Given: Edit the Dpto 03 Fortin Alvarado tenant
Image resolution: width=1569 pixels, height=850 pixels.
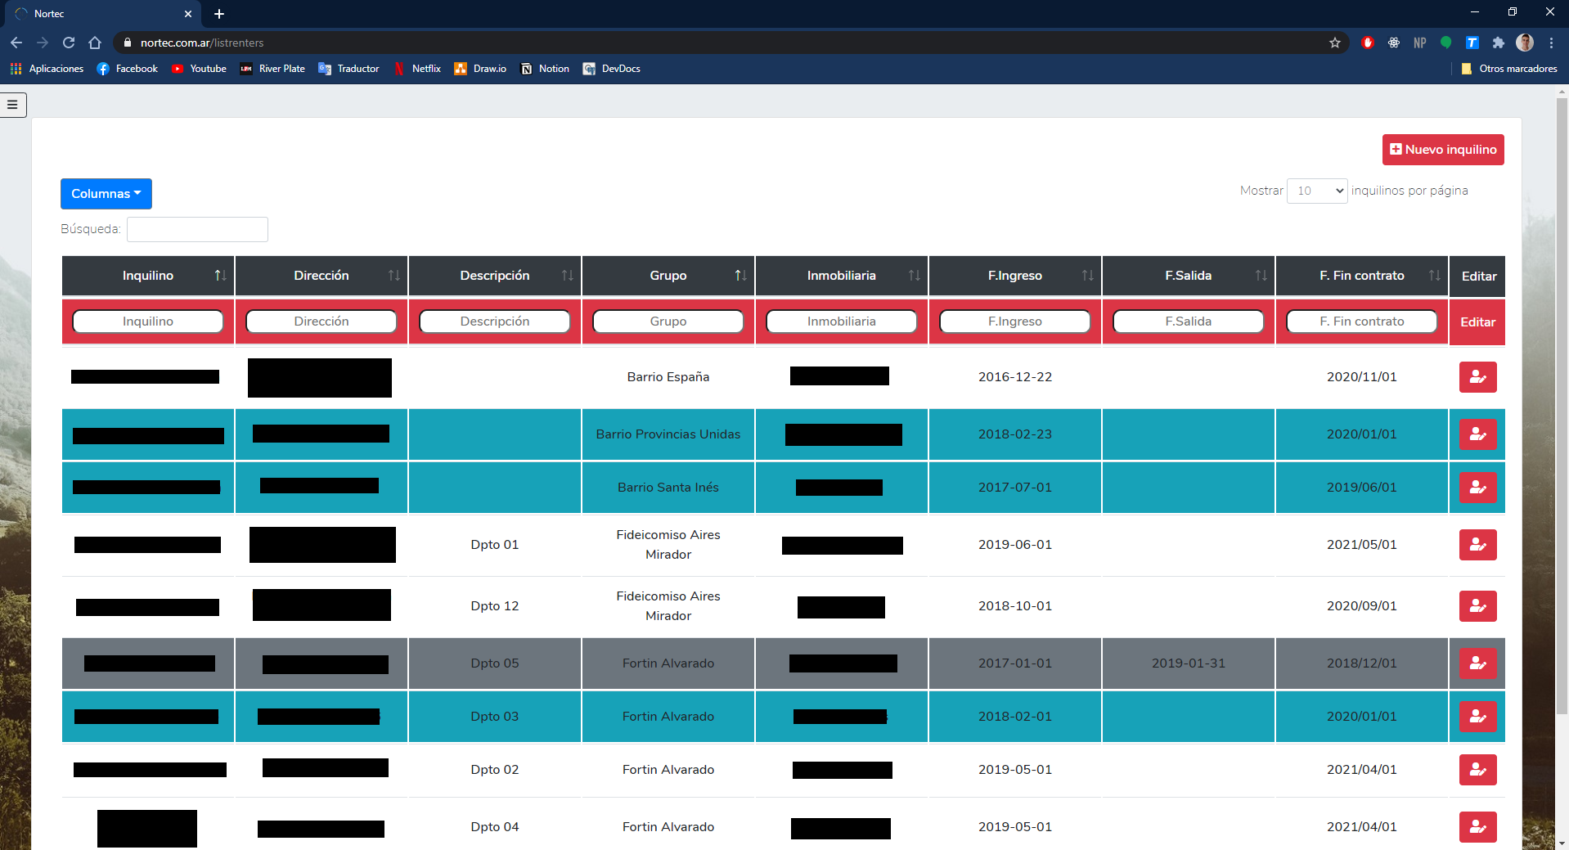Looking at the screenshot, I should click(x=1477, y=717).
